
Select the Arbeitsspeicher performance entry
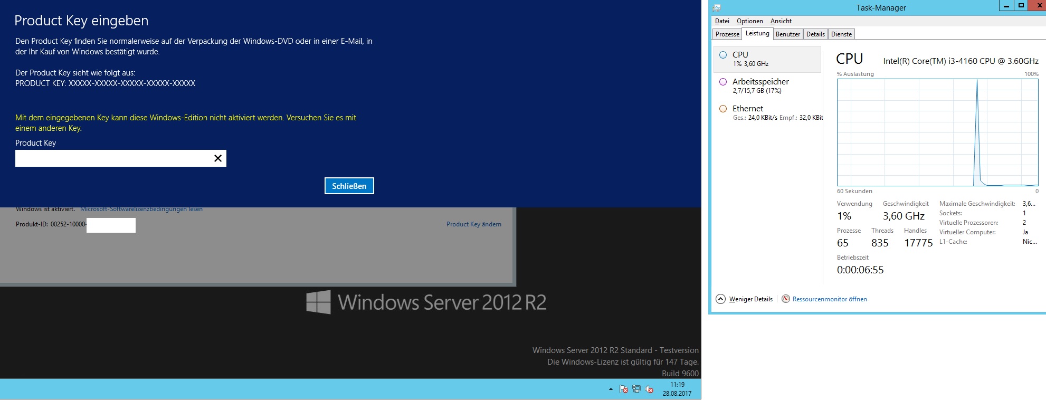click(767, 86)
